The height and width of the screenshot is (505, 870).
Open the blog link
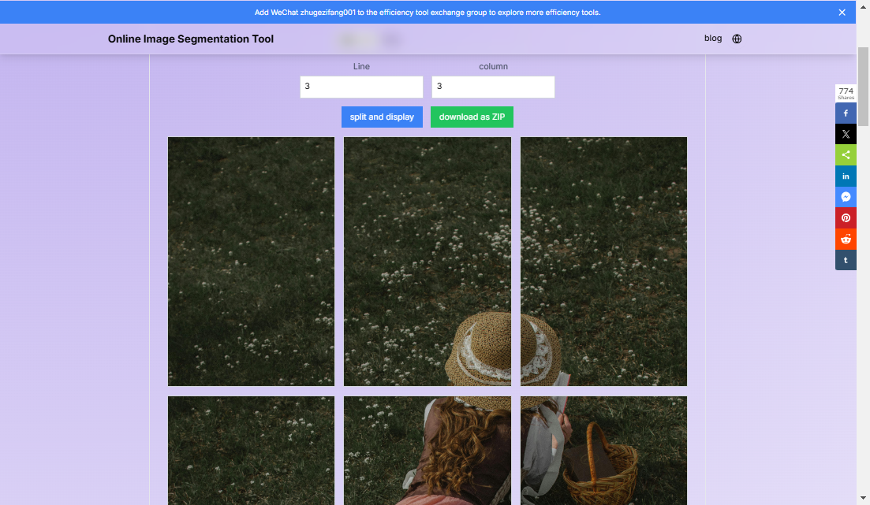(713, 39)
